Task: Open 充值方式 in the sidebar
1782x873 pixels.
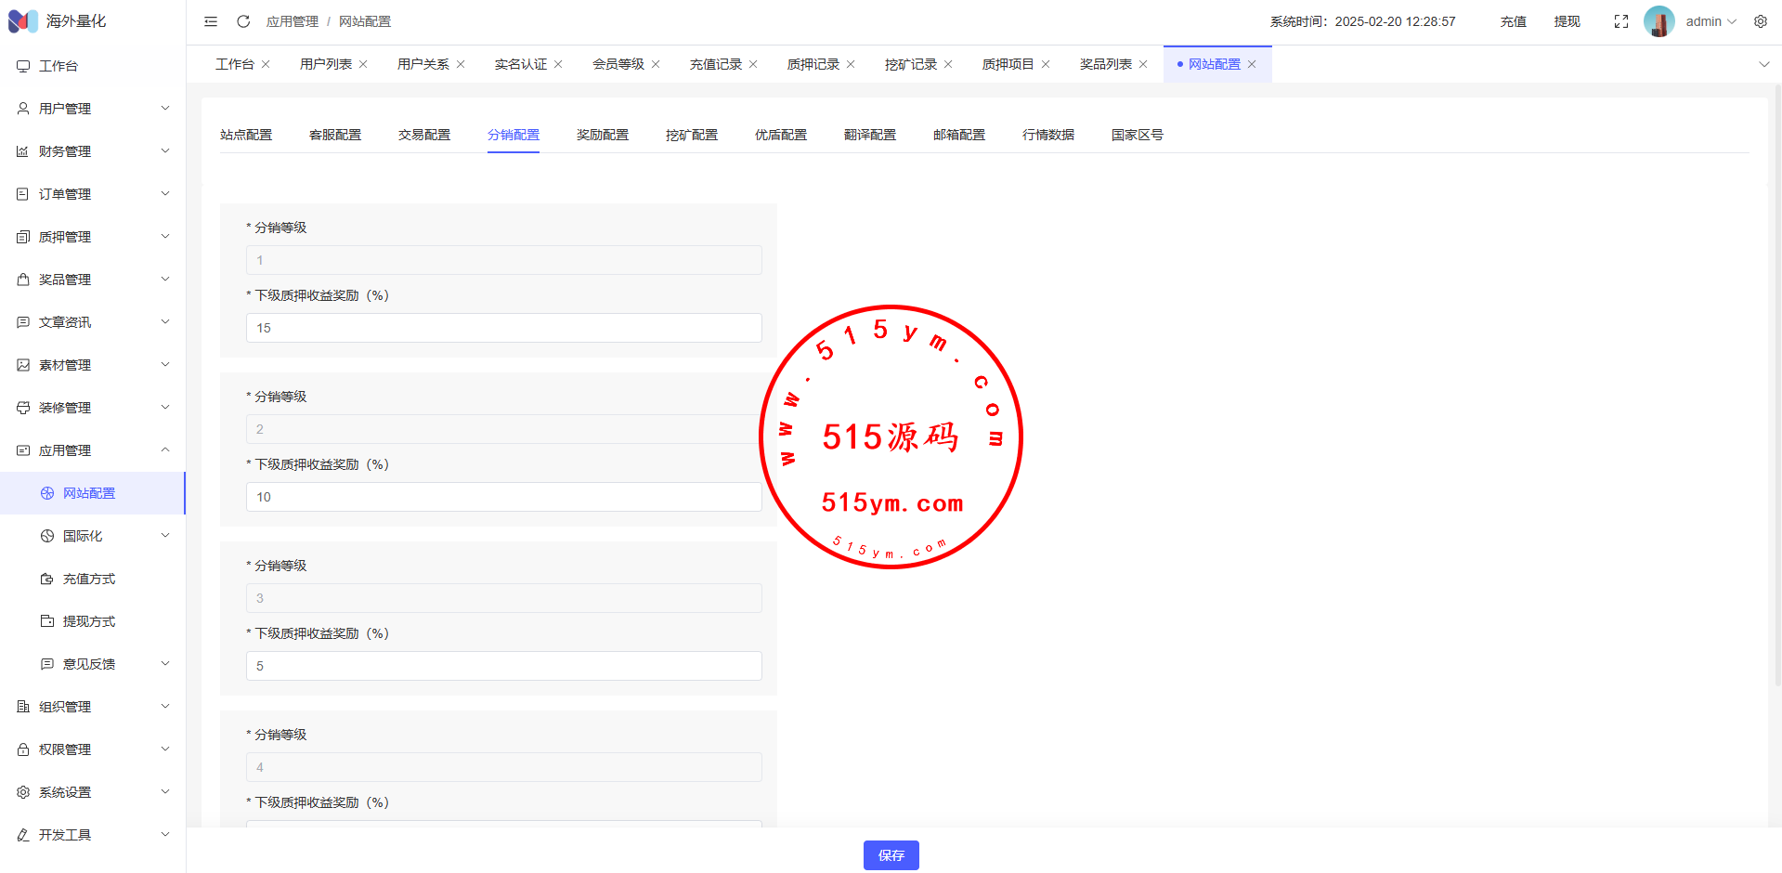Action: pyautogui.click(x=89, y=579)
